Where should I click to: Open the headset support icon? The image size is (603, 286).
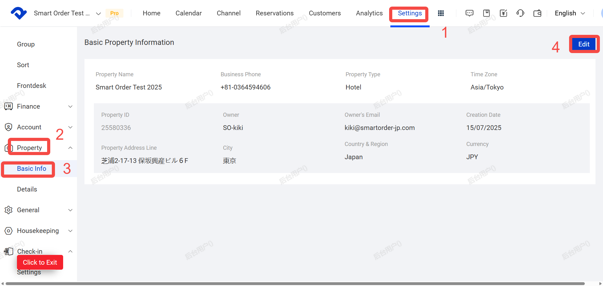pos(520,13)
